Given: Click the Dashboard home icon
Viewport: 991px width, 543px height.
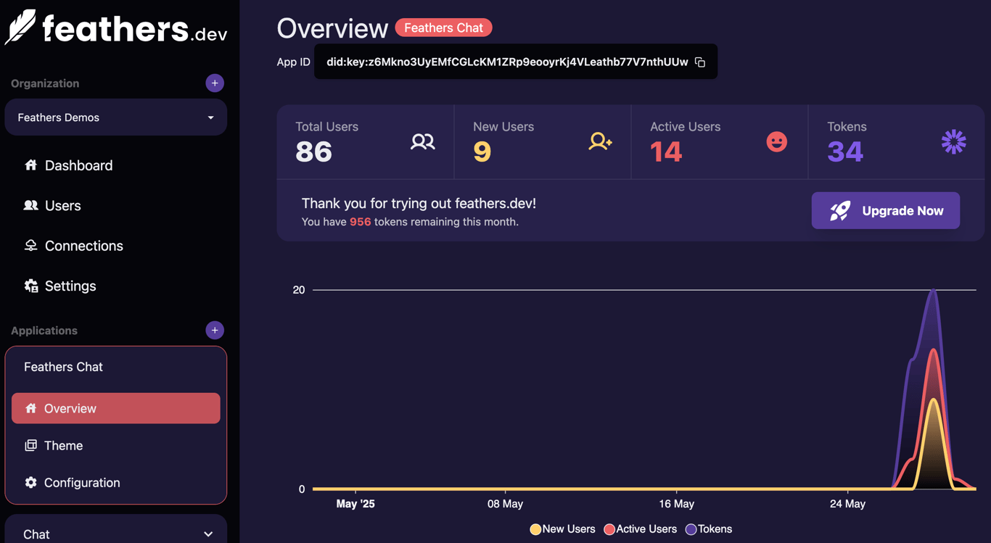Looking at the screenshot, I should pyautogui.click(x=30, y=165).
